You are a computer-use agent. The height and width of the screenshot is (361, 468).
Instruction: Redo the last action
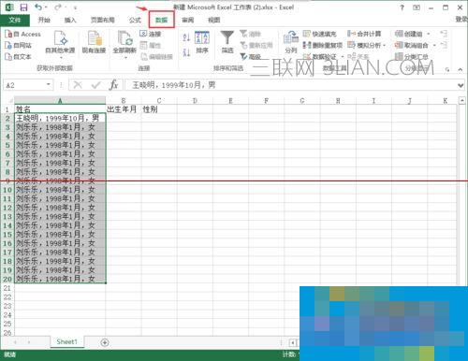58,7
